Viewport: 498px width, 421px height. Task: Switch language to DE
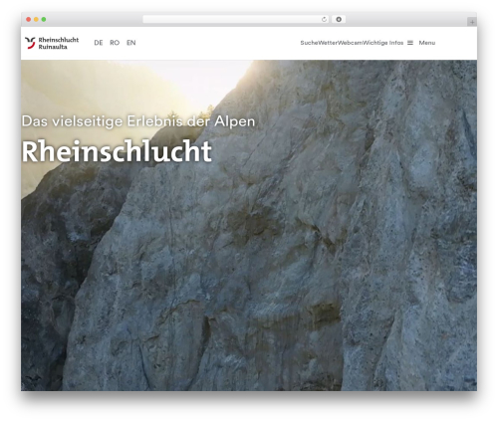pyautogui.click(x=99, y=43)
